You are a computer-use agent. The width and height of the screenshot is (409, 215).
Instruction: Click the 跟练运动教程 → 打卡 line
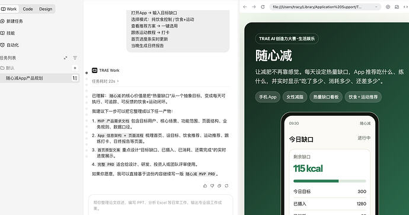click(150, 33)
